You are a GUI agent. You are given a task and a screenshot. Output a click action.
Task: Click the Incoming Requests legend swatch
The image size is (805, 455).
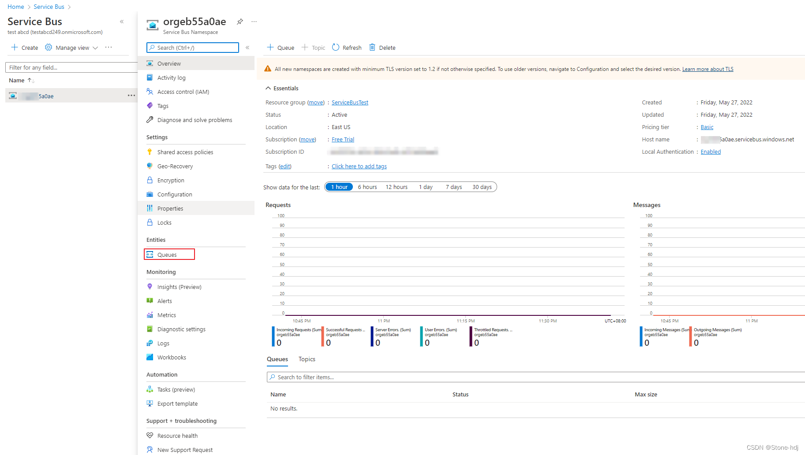click(x=273, y=337)
